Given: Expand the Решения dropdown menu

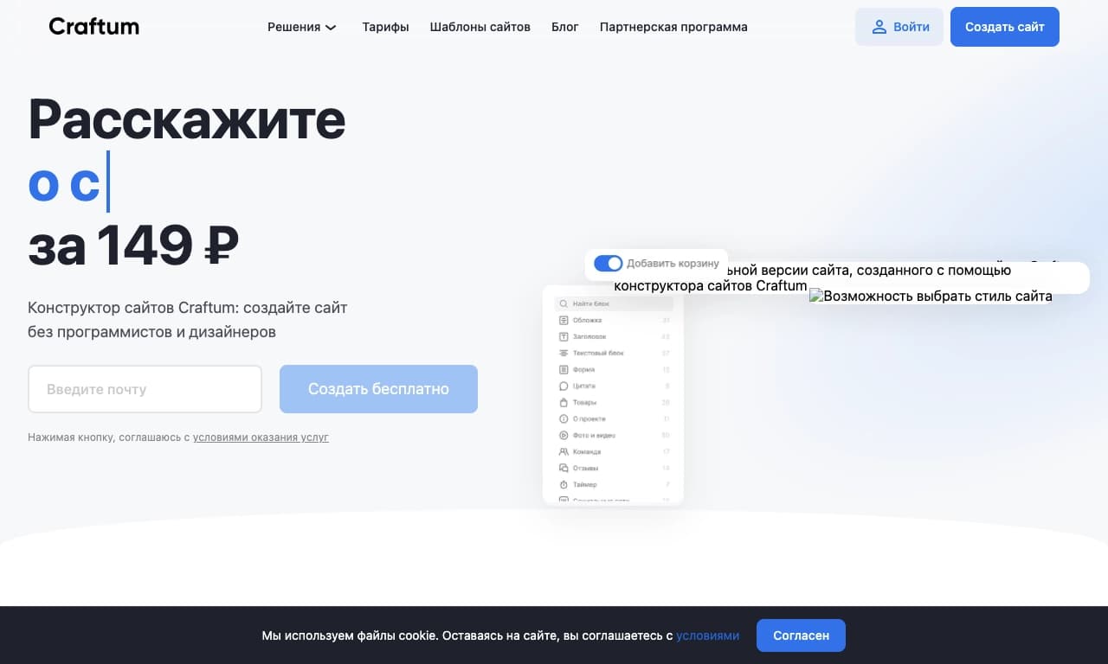Looking at the screenshot, I should pyautogui.click(x=302, y=27).
